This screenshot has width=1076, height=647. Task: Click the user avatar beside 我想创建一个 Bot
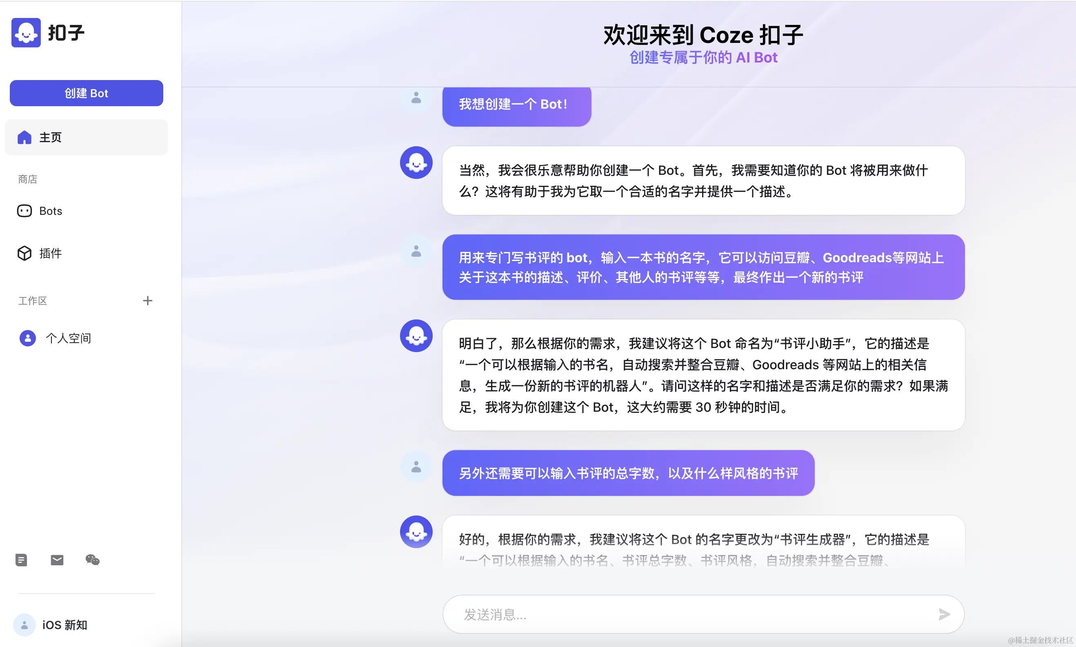coord(416,98)
